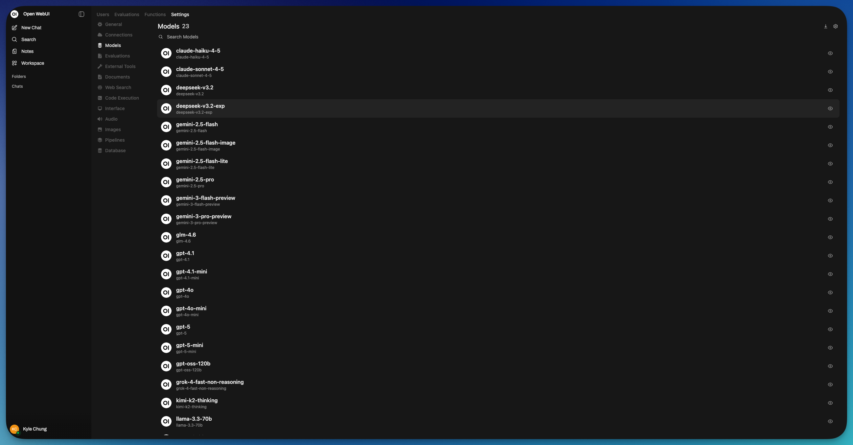Screen dimensions: 853x445
Task: Open the deepseek-v3.2-exp model entry
Action: tap(200, 108)
